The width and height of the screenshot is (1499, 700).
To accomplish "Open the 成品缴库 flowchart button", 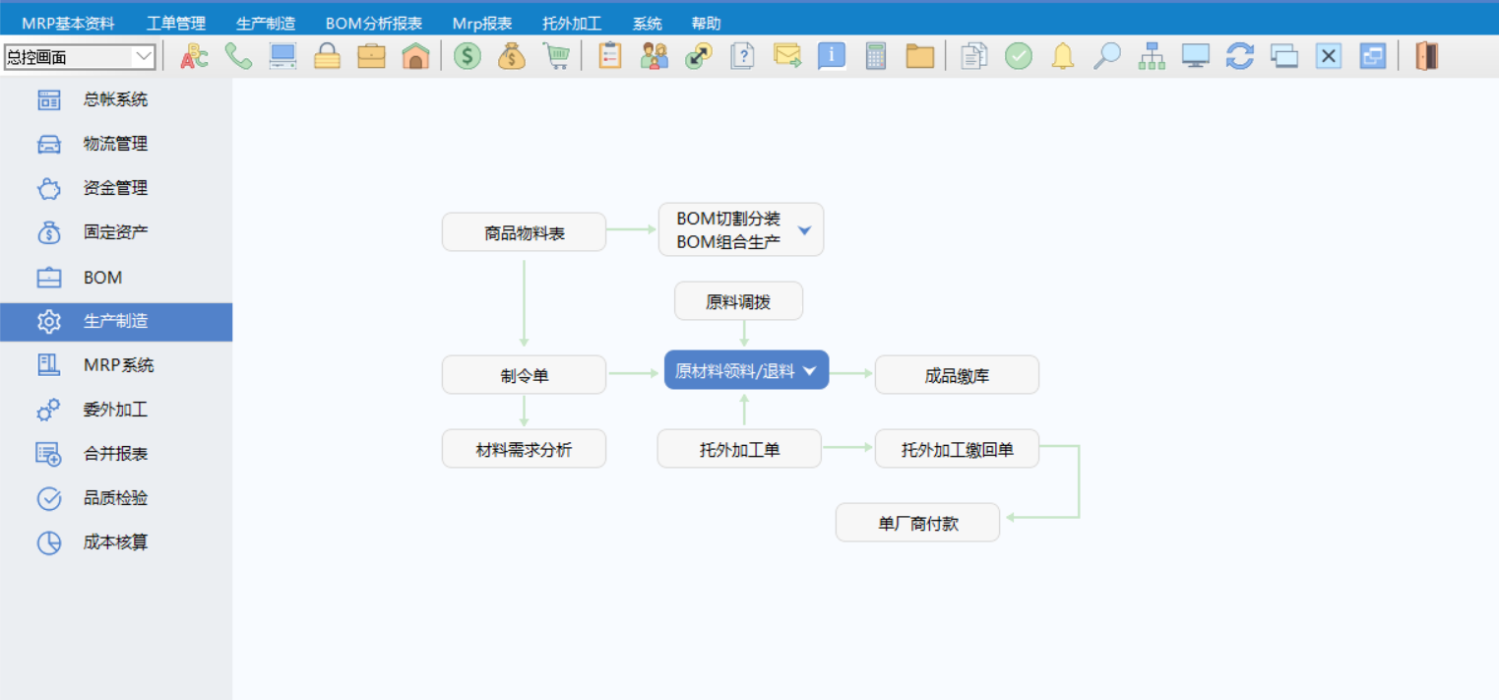I will [957, 374].
